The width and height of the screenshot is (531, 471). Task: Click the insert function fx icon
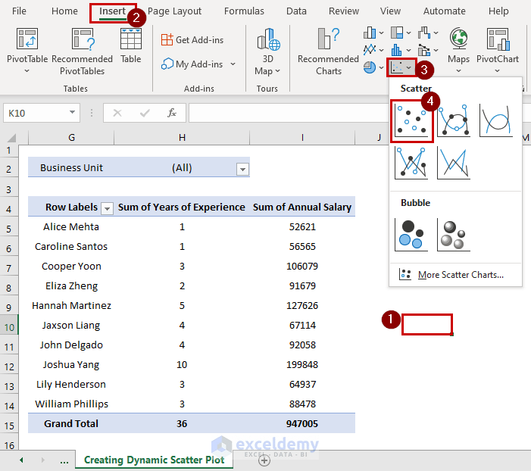pos(172,113)
